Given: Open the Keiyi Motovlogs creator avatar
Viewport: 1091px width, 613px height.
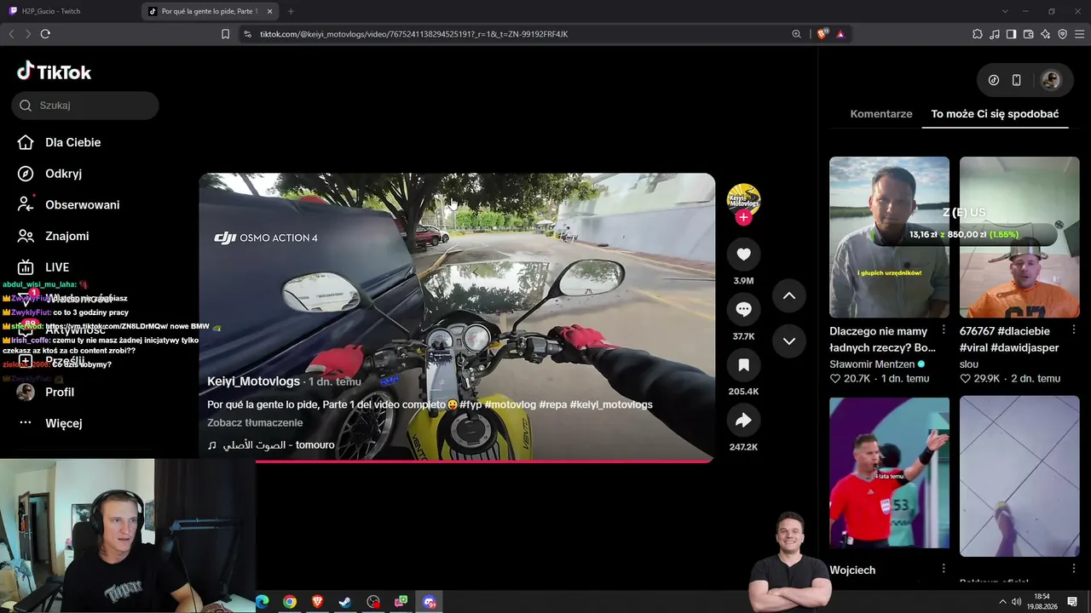Looking at the screenshot, I should click(743, 198).
